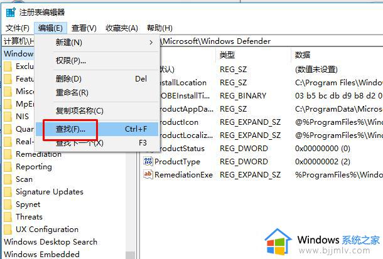Choose 复制项名称(C) menu entry
The image size is (383, 259).
98,111
